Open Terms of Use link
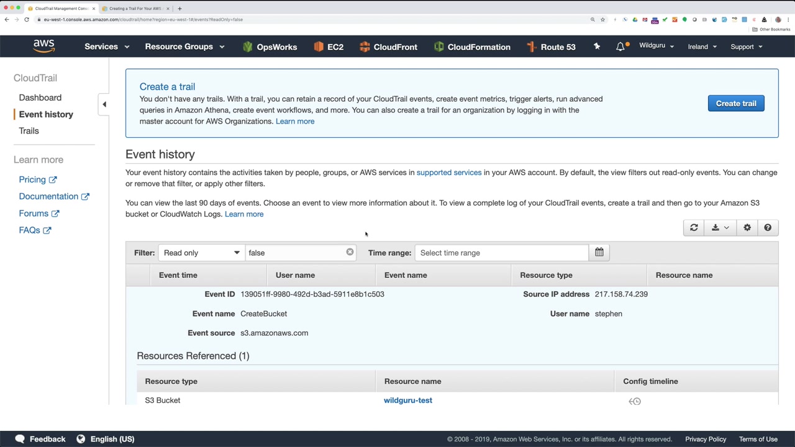Screen dimensions: 795x447 click(758, 439)
